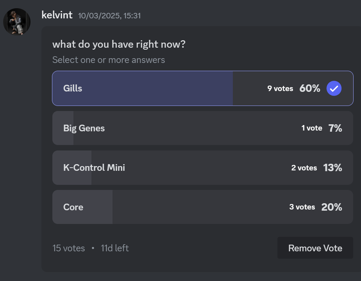The image size is (361, 281).
Task: Click the poll question title text
Action: 119,45
